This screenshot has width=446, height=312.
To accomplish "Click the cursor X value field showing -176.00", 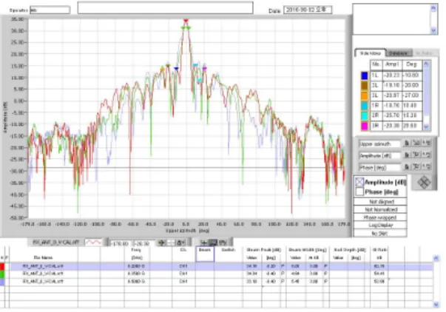I will [121, 243].
